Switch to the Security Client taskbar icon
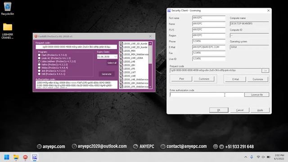The height and width of the screenshot is (162, 288). tap(35, 157)
